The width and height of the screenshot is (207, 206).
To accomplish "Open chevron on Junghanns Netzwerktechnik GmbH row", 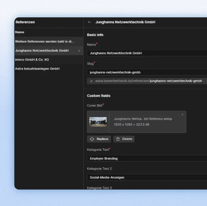I will coord(79,51).
